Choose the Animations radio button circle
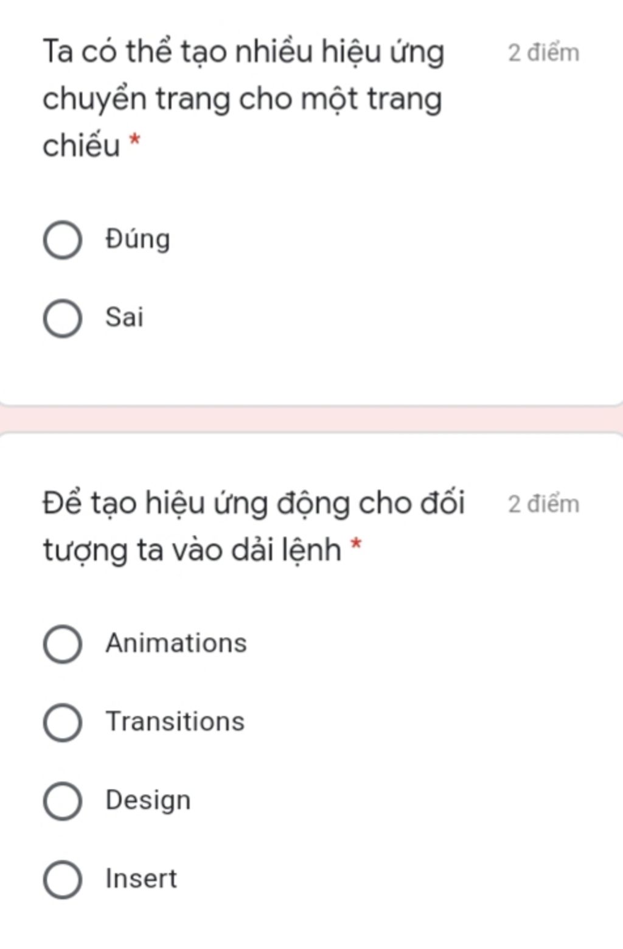Image resolution: width=623 pixels, height=949 pixels. 63,644
